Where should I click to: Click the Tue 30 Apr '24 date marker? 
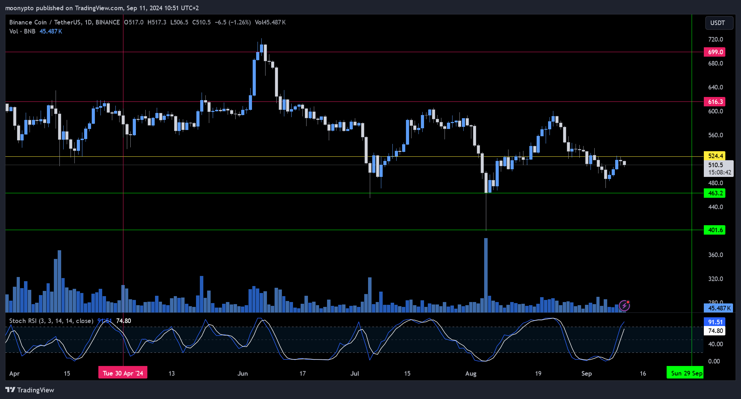(x=123, y=373)
